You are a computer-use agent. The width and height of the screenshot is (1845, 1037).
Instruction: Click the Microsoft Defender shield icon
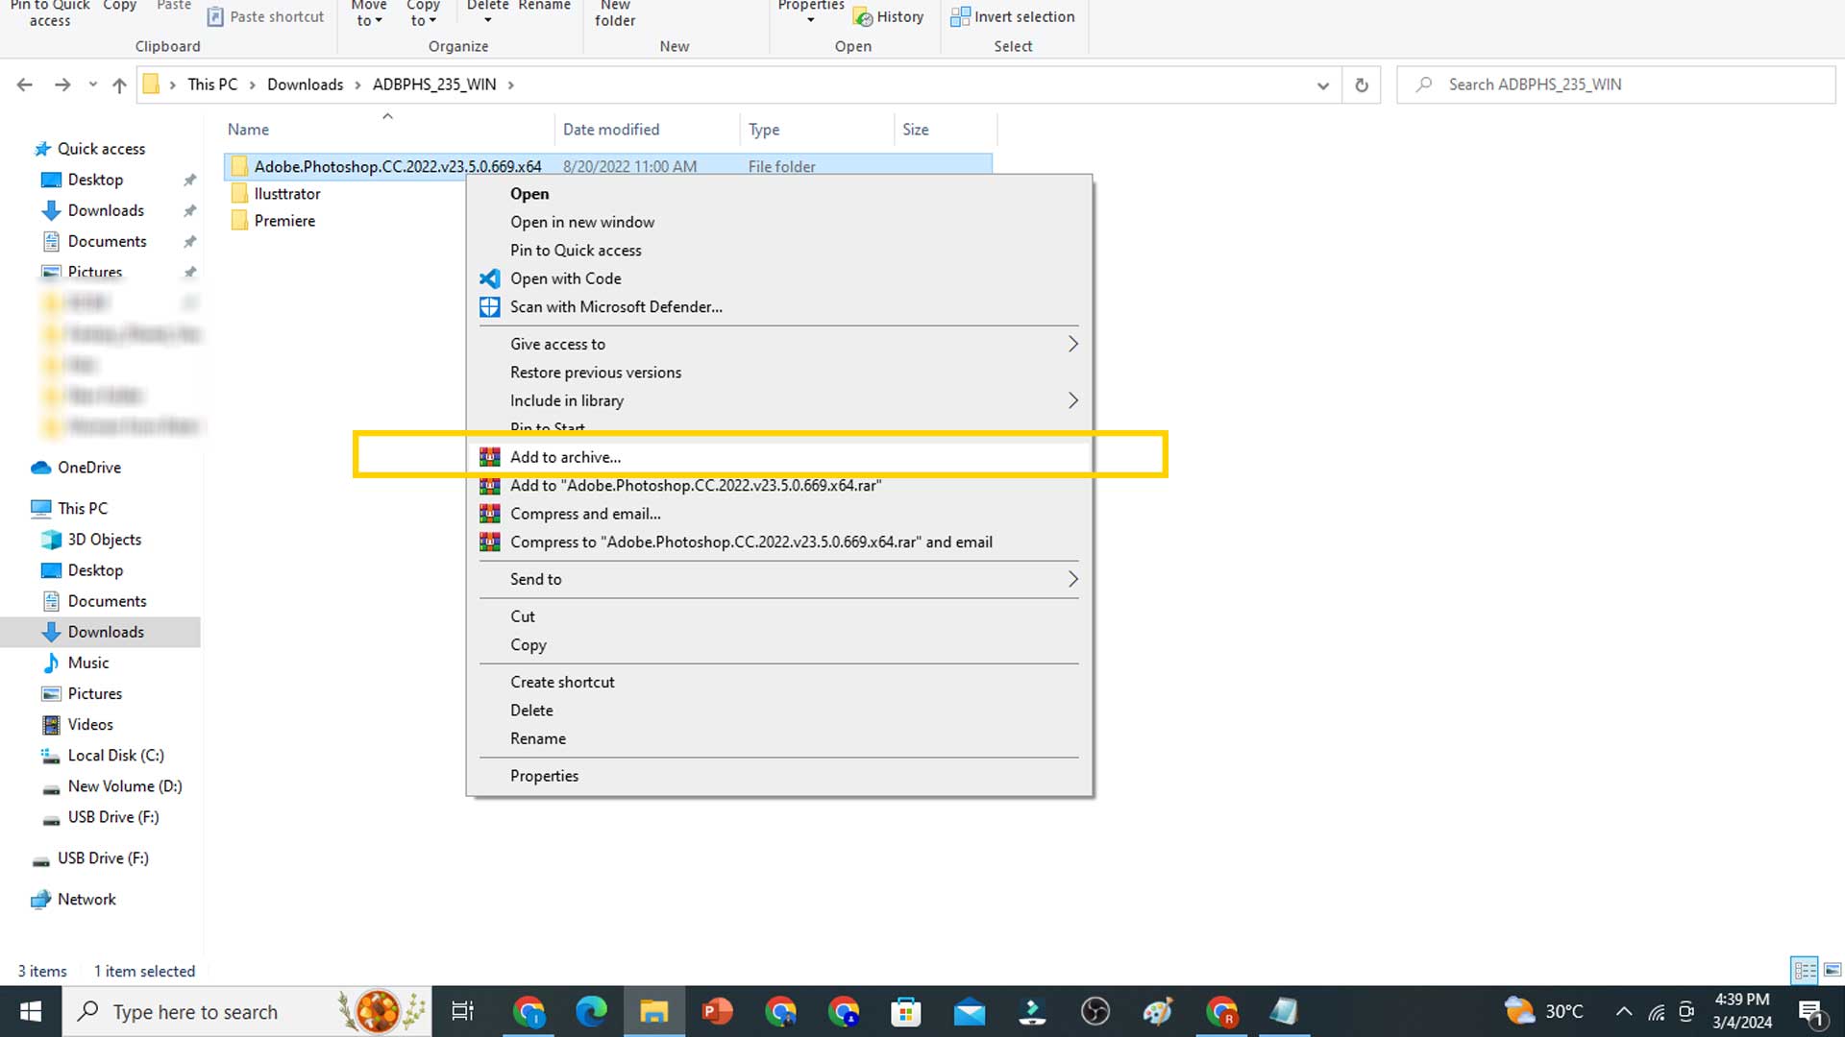point(489,306)
